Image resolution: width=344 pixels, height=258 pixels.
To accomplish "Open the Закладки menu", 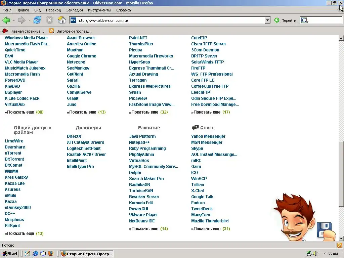I will (75, 10).
